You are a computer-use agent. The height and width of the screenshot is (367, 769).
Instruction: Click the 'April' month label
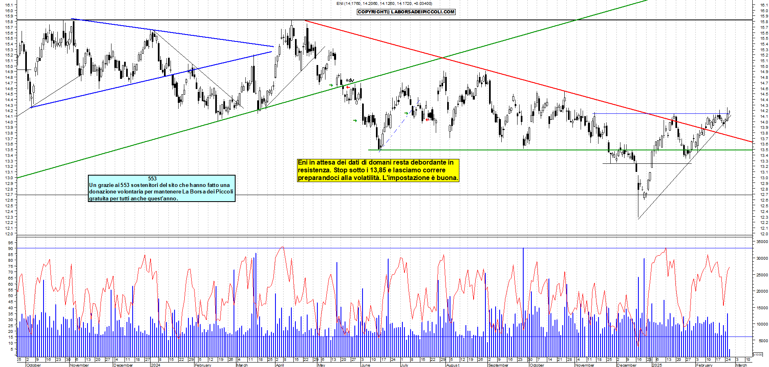tap(280, 365)
